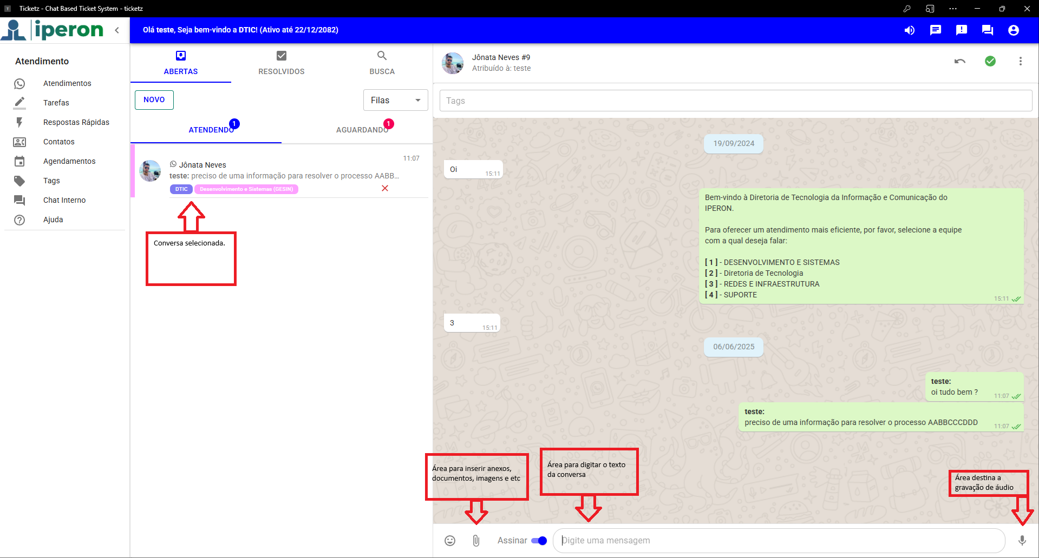Viewport: 1039px width, 558px height.
Task: Open the chat message icon in header
Action: (x=936, y=30)
